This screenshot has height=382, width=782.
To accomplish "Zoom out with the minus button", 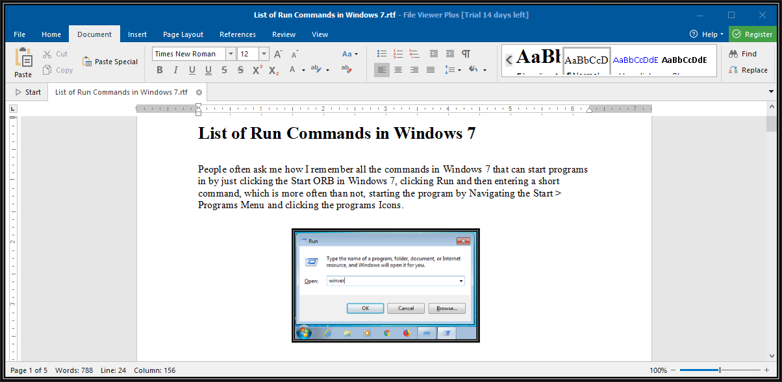I will [x=674, y=370].
